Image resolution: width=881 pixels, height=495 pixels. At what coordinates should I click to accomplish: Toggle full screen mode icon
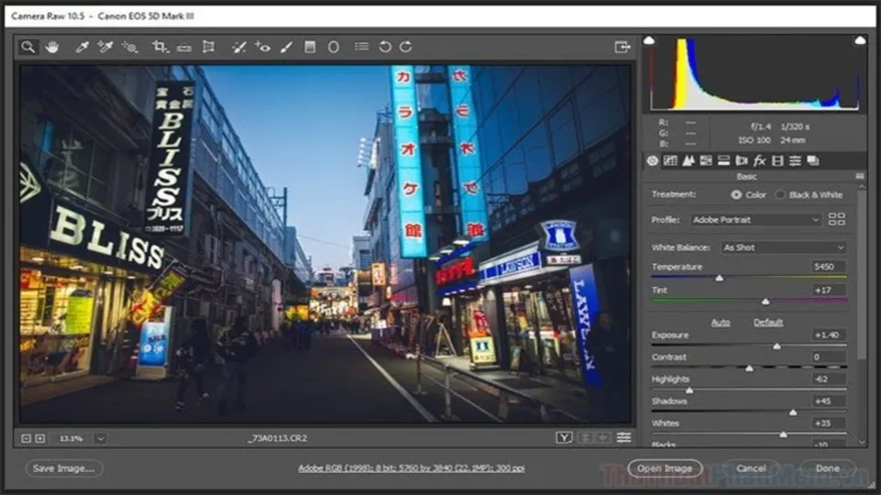click(622, 47)
